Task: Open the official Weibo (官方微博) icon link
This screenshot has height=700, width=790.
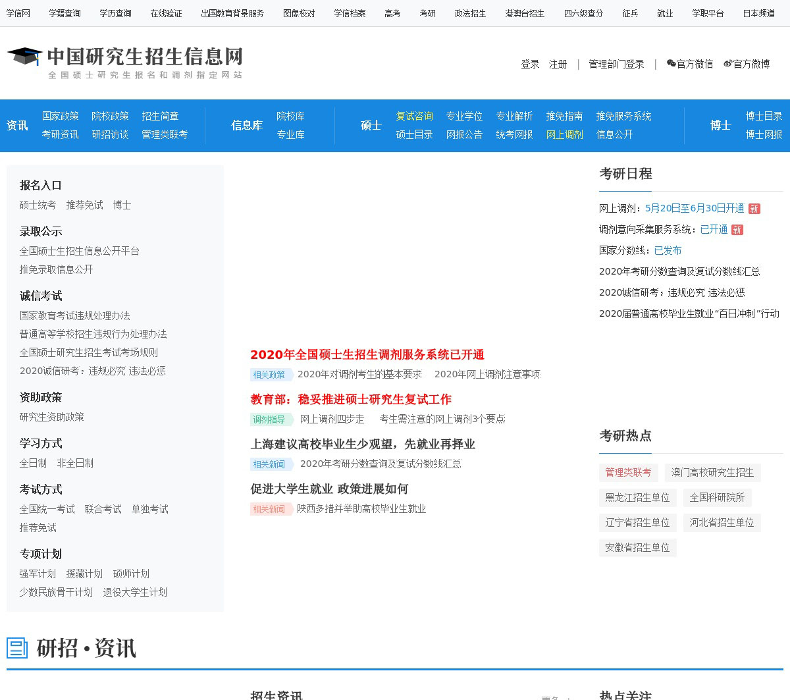Action: pos(727,64)
